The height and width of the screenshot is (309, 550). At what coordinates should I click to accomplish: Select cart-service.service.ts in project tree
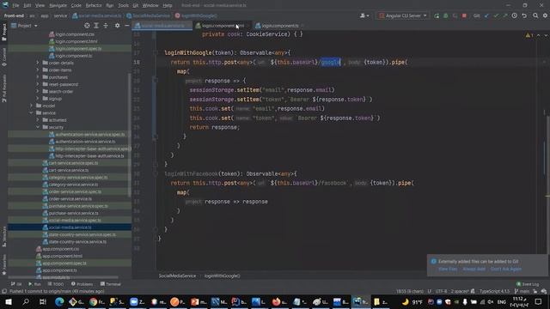[69, 170]
